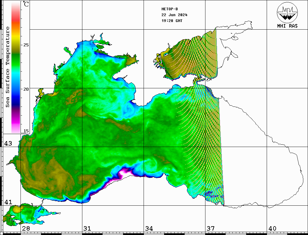This screenshot has height=235, width=308.
Task: Click longitude label "31"
Action: tap(87, 229)
